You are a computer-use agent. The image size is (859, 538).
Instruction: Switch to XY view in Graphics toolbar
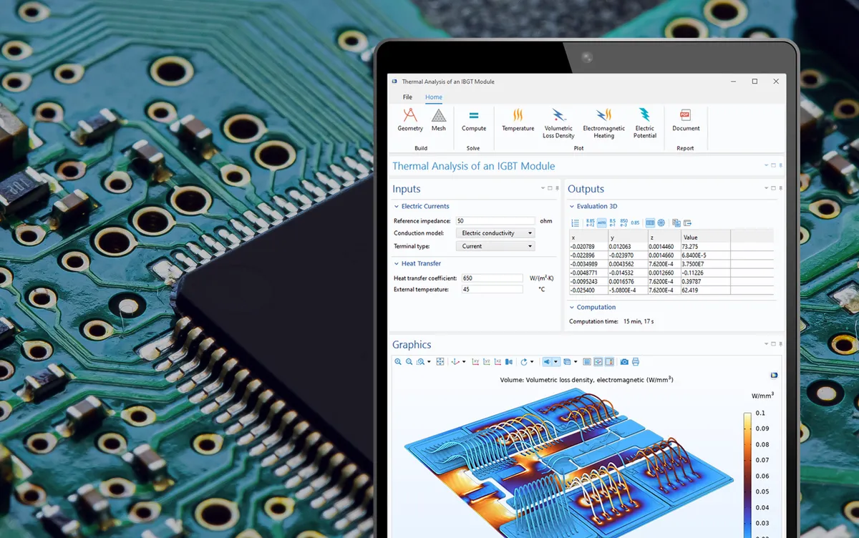(475, 362)
